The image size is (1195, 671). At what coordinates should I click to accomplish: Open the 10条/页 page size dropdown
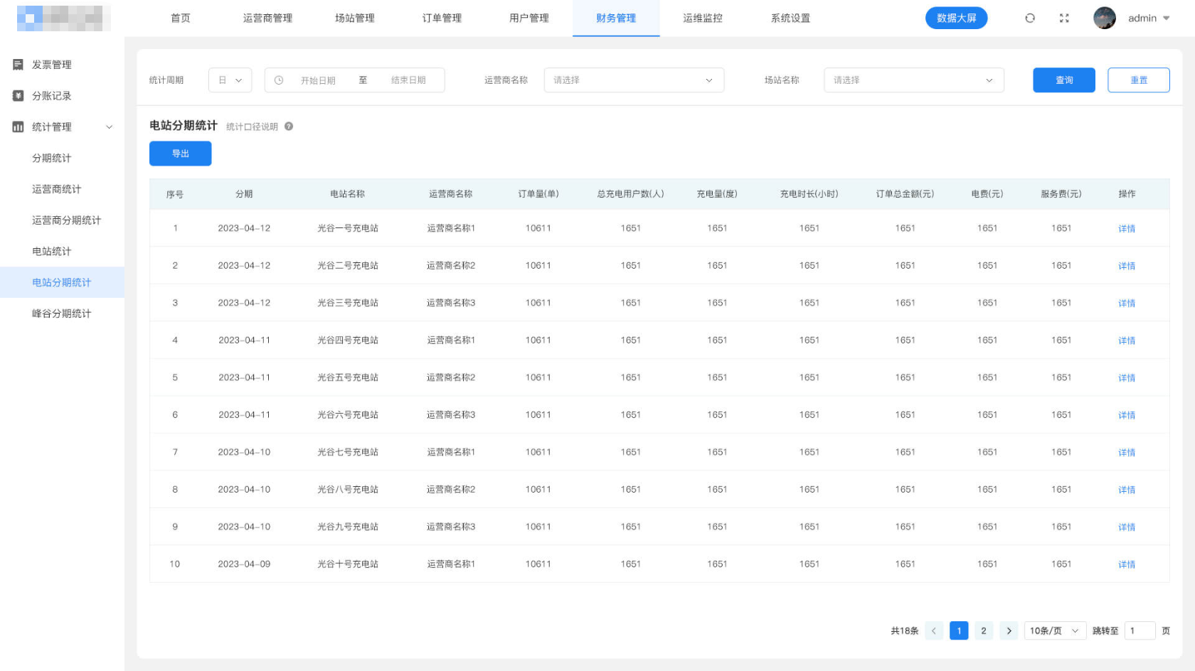(1055, 630)
